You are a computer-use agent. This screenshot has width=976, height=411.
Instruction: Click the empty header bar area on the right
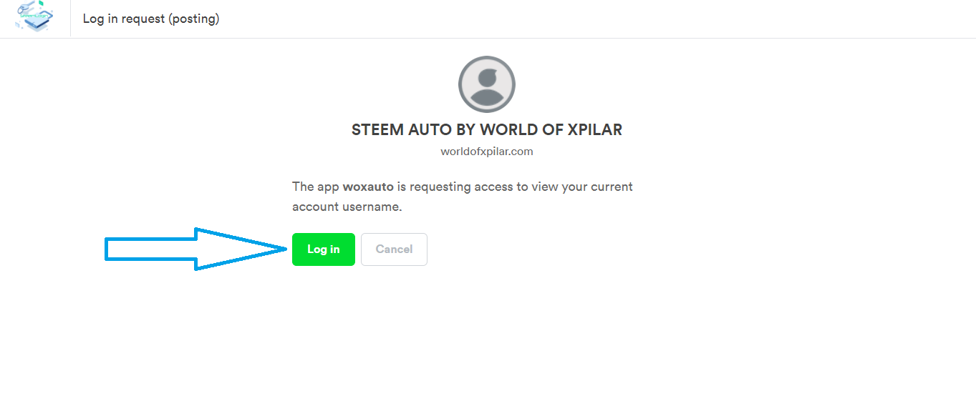pyautogui.click(x=716, y=19)
